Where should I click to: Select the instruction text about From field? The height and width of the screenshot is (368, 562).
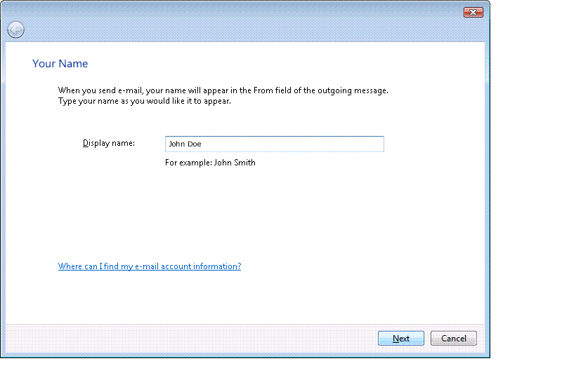(x=223, y=90)
